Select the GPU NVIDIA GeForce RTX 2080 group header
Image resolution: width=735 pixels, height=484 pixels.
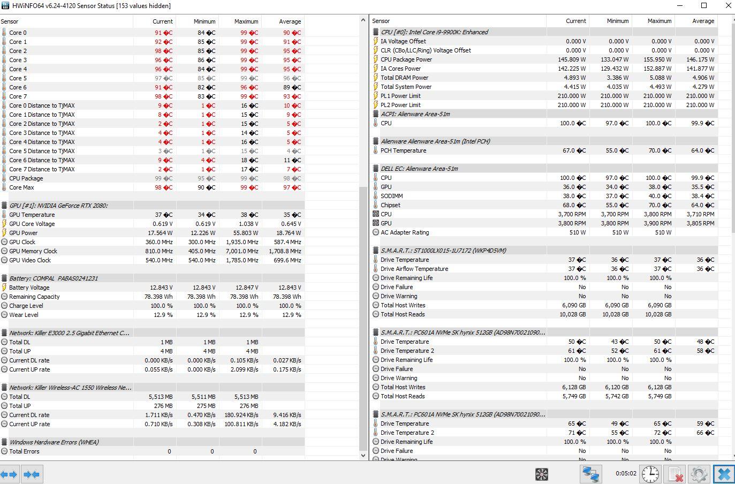click(58, 206)
